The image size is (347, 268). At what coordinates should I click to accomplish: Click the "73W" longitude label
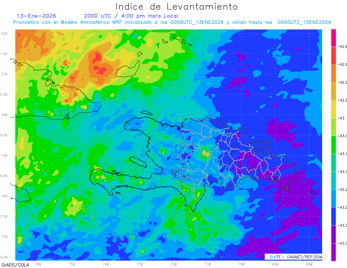140,264
